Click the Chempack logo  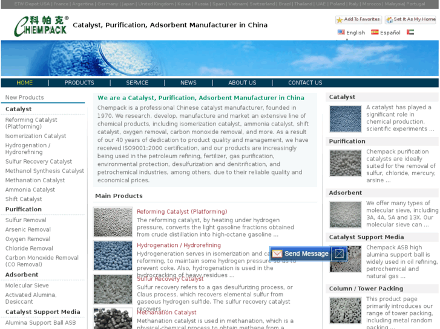coord(41,27)
